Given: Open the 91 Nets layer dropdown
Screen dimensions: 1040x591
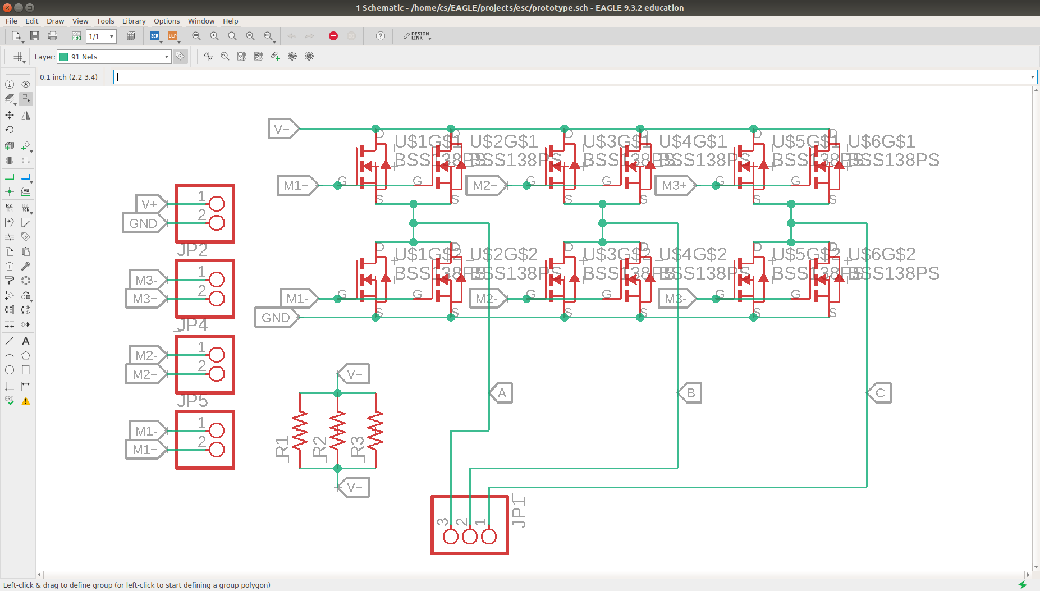Looking at the screenshot, I should tap(114, 57).
